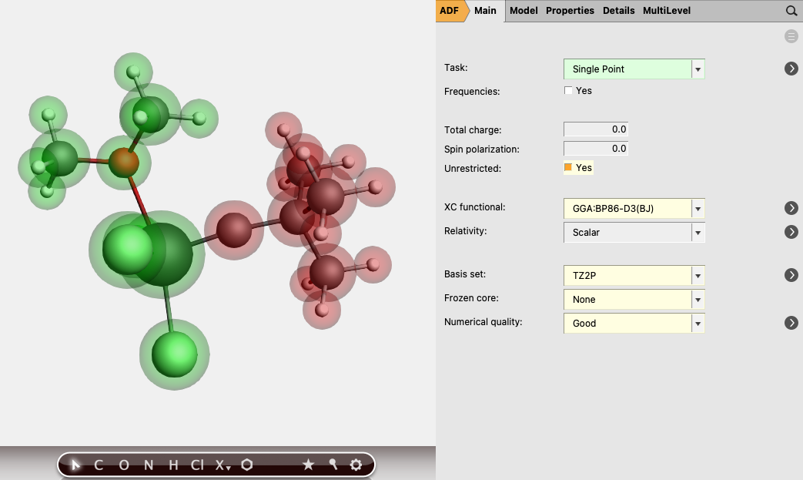The width and height of the screenshot is (803, 480).
Task: Select the pointer arrow tool
Action: tap(75, 465)
